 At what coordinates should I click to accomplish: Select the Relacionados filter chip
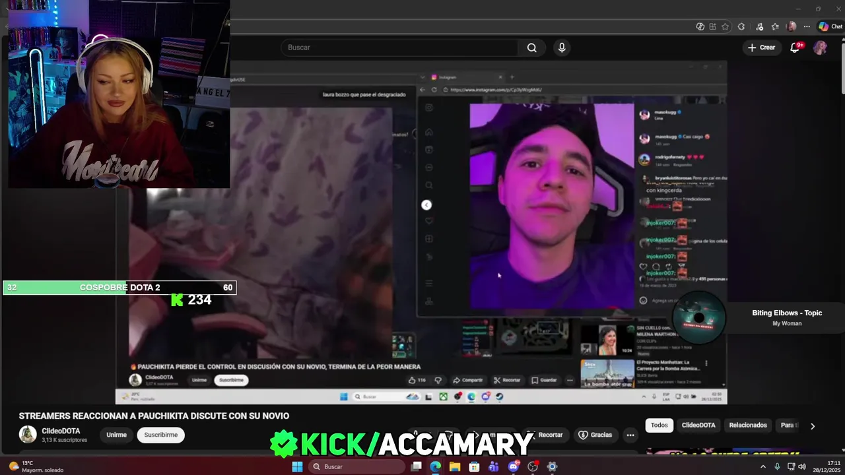(x=748, y=426)
